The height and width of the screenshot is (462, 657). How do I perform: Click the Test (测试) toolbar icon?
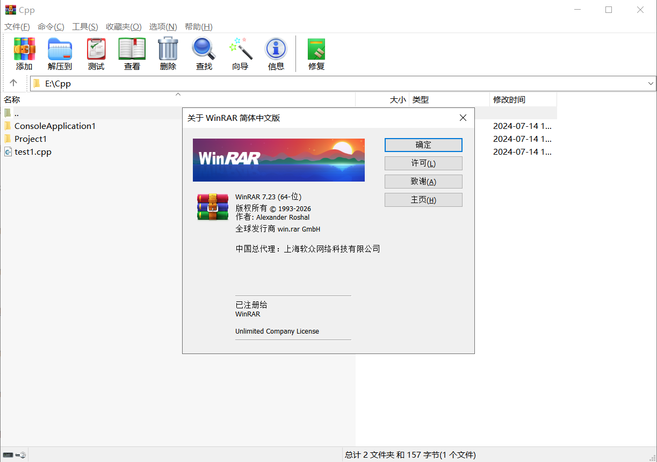click(x=96, y=49)
